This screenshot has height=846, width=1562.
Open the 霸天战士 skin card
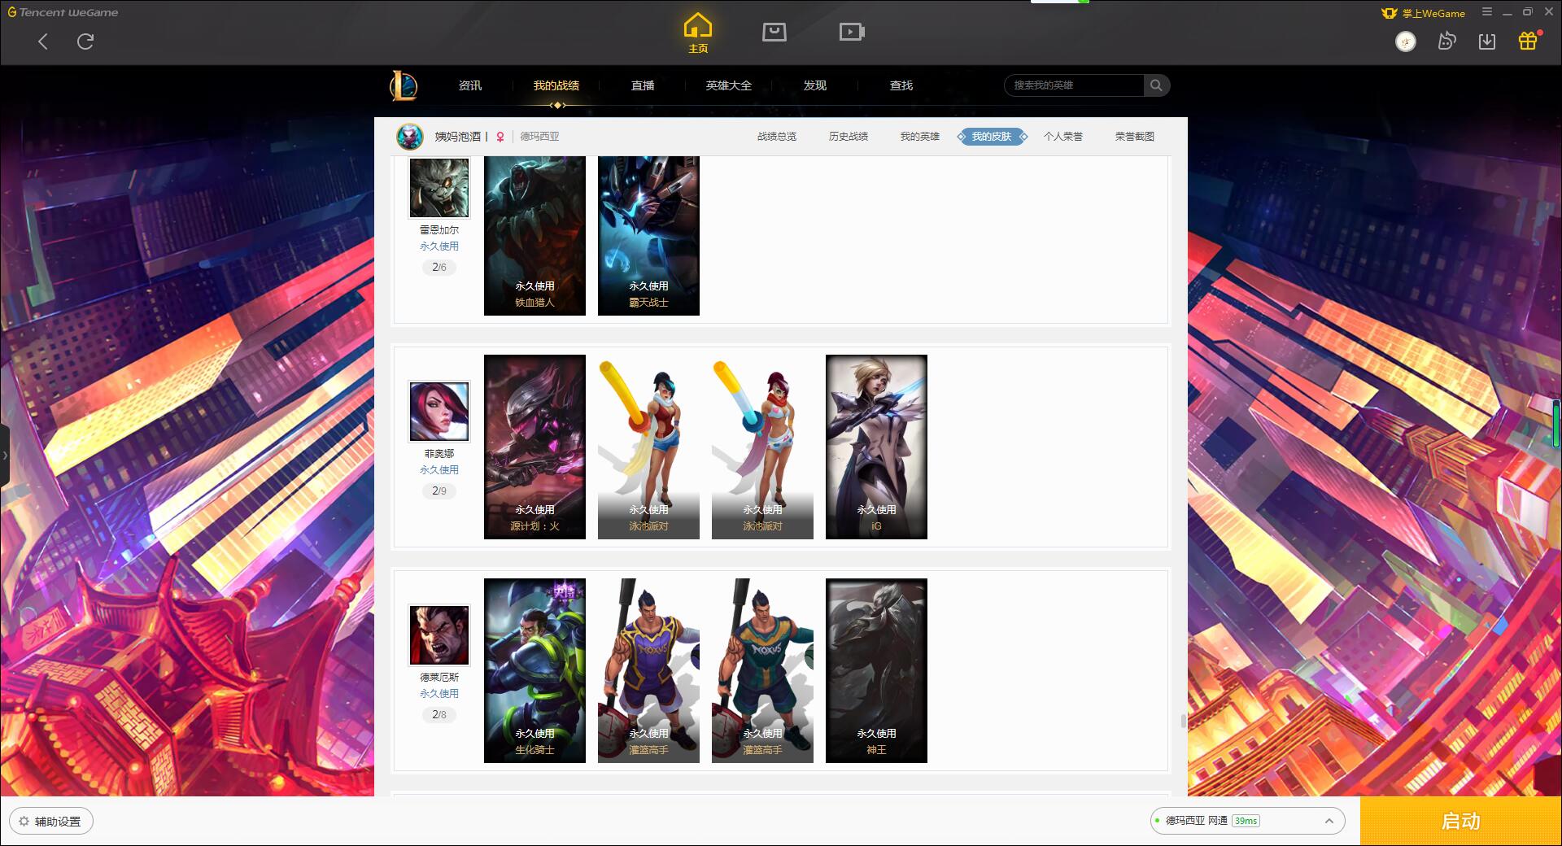point(648,236)
